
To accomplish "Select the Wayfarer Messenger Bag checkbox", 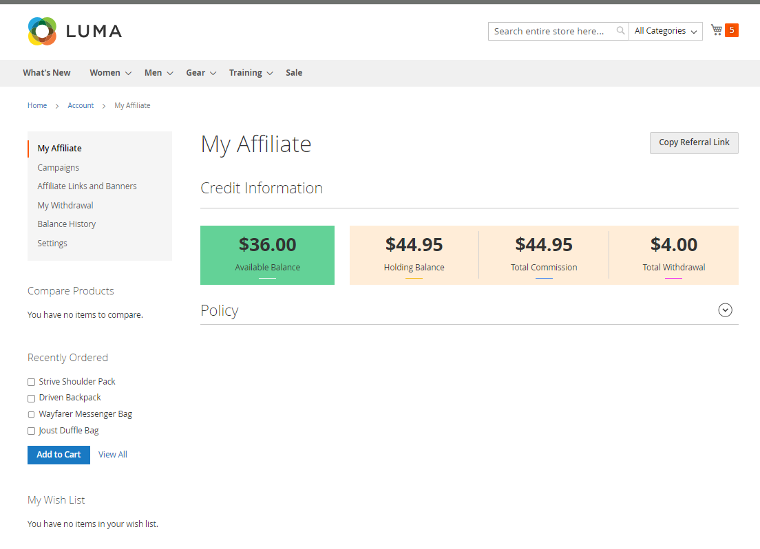I will 31,415.
